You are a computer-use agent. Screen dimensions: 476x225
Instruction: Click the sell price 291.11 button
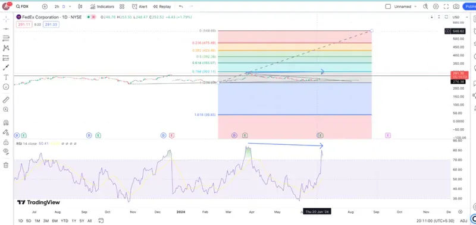click(x=24, y=24)
